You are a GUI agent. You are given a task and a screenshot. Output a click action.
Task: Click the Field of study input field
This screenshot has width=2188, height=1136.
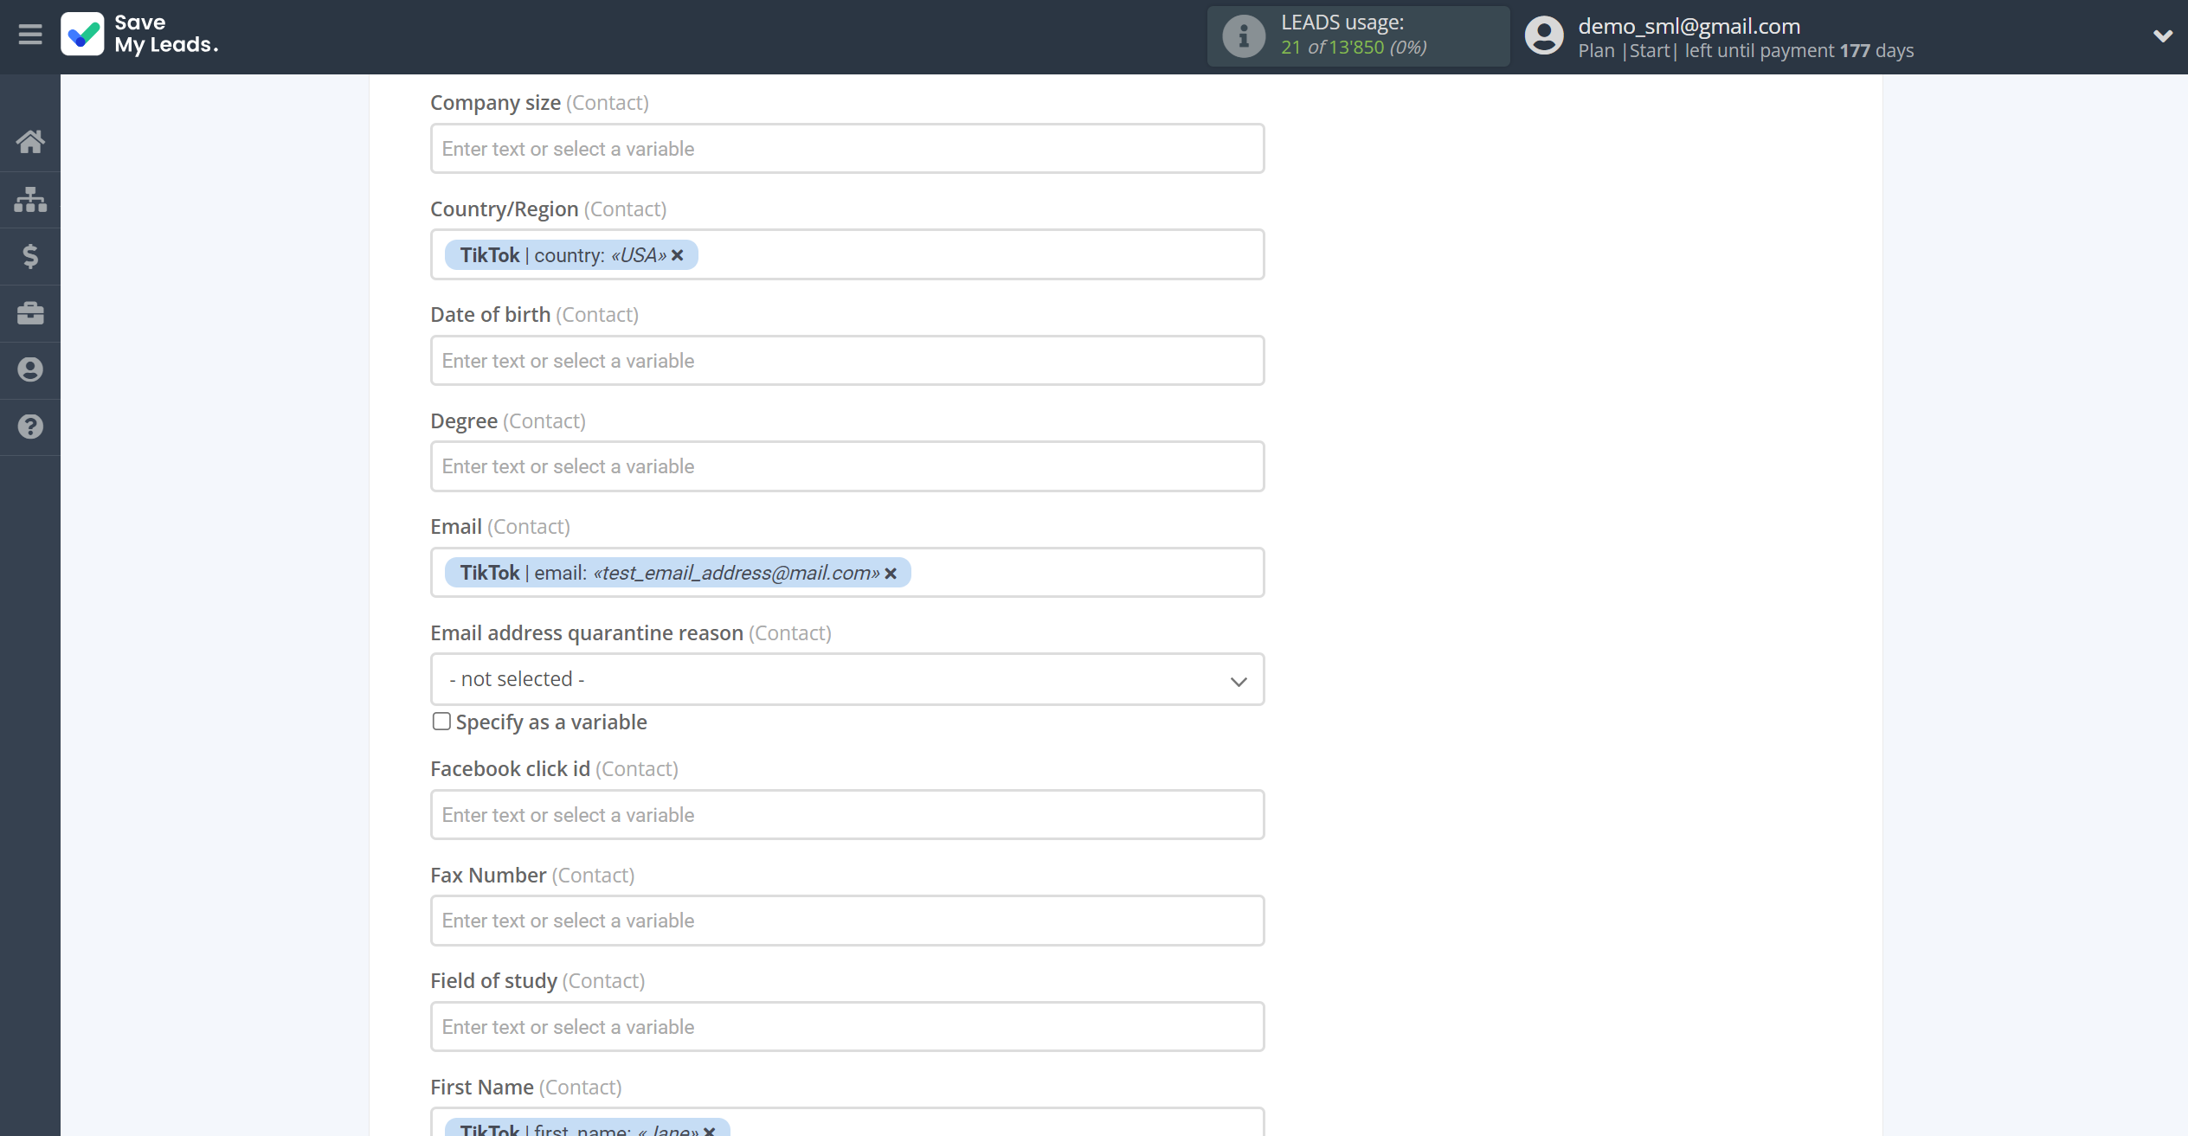846,1026
